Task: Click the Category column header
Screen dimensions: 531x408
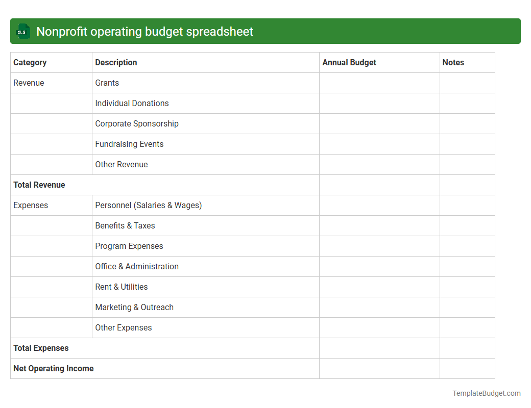Action: pos(30,62)
